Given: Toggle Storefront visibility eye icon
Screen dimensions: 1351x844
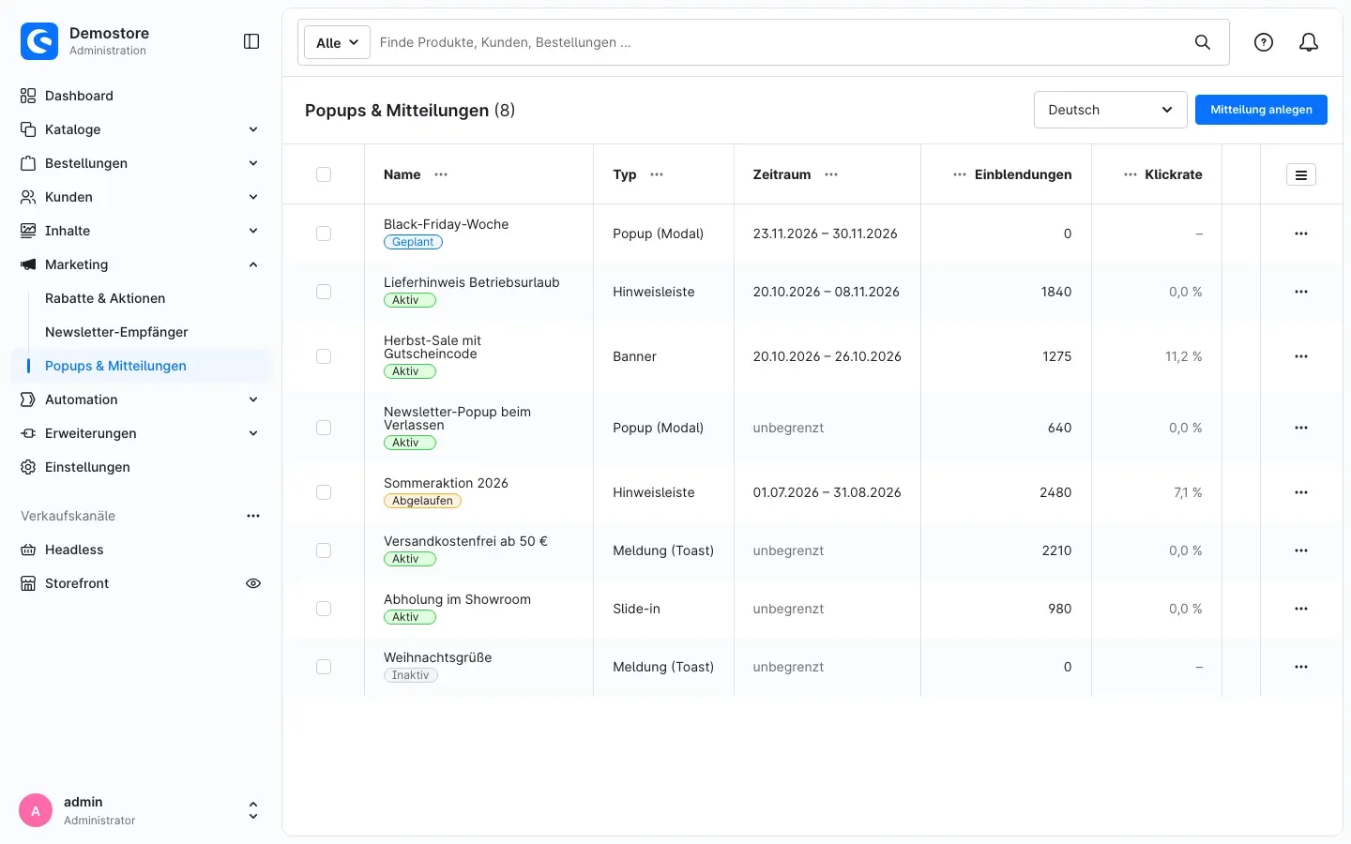Looking at the screenshot, I should pos(253,583).
